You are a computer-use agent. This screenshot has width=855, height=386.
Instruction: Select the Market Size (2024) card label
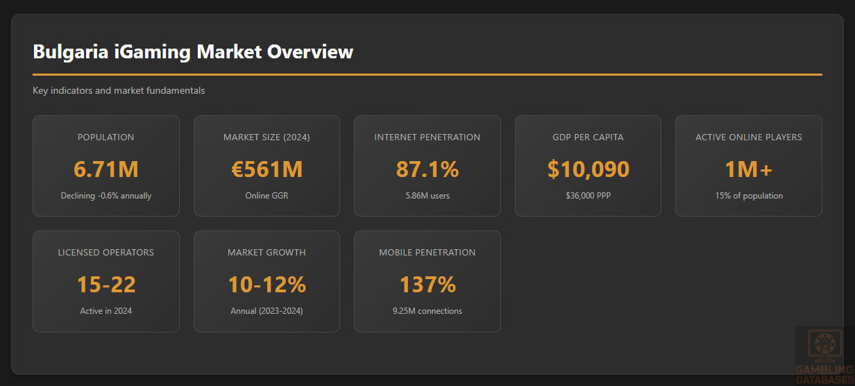point(266,137)
